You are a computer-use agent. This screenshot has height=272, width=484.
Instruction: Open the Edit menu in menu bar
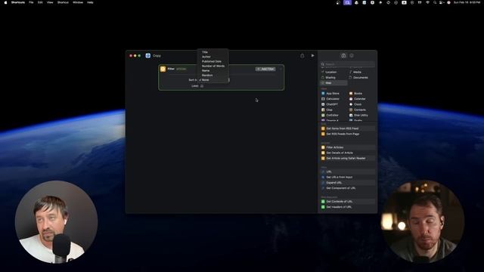click(40, 2)
